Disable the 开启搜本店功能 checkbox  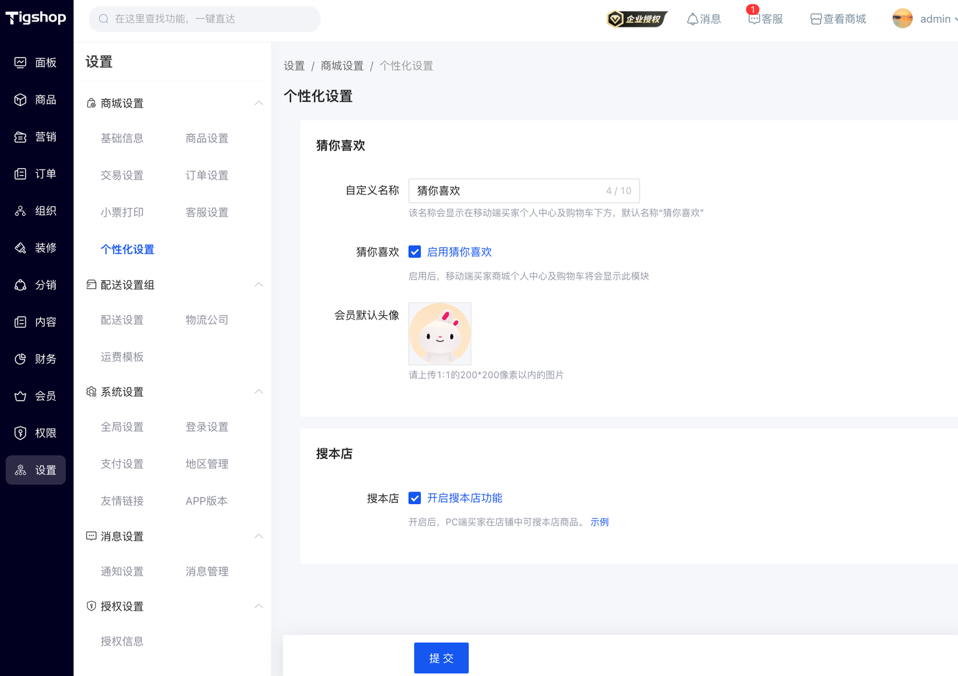tap(415, 498)
